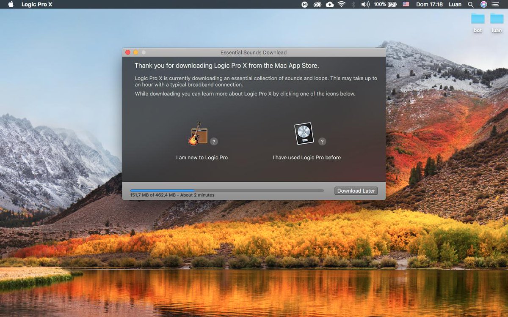Click the battery 100% indicator
Image resolution: width=508 pixels, height=317 pixels.
[x=385, y=4]
